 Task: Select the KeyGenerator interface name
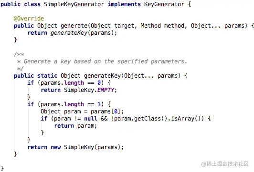[164, 4]
